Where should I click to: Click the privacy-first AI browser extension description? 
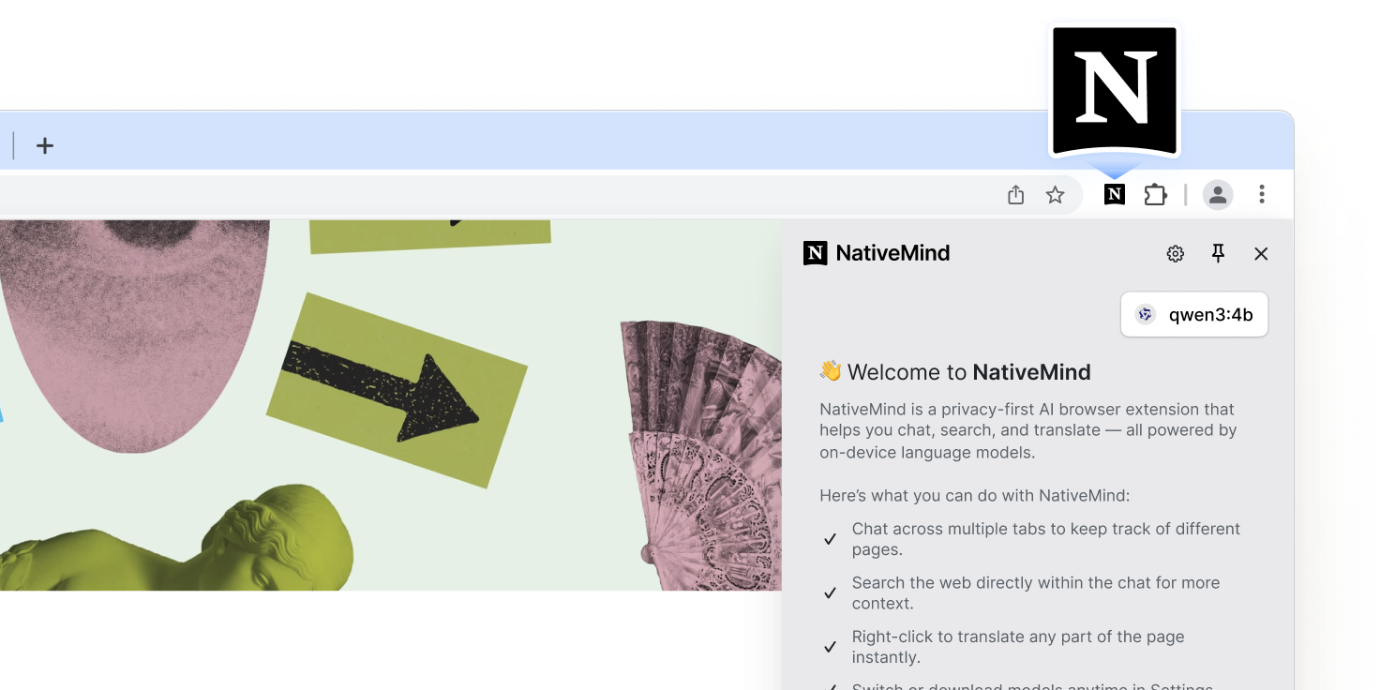click(x=1028, y=430)
